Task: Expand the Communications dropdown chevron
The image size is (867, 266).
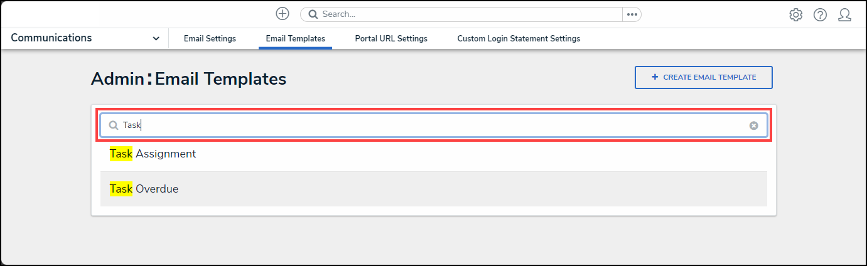Action: (156, 38)
